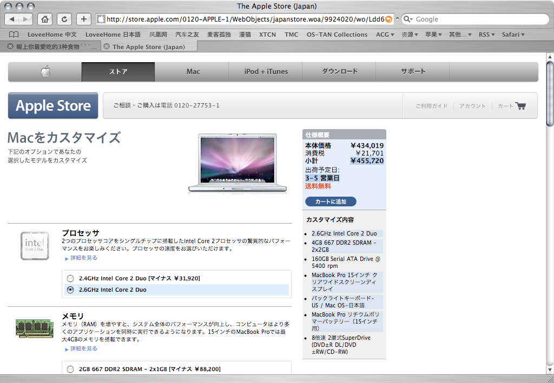Screen dimensions: 554x383
Task: Click the URL address field
Action: pos(245,19)
